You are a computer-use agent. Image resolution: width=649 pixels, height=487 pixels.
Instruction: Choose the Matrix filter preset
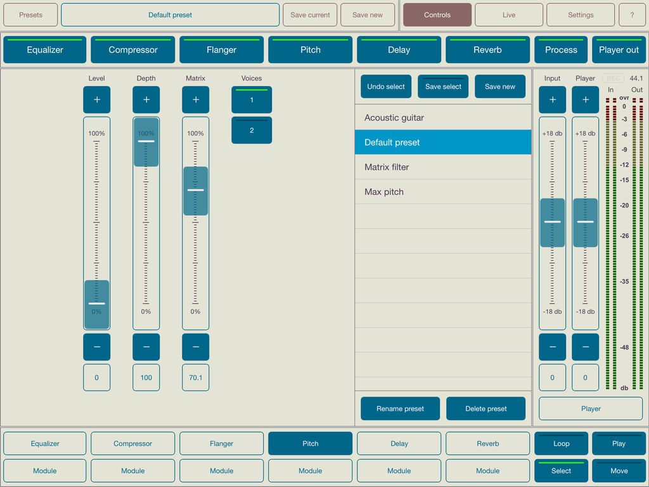click(442, 167)
